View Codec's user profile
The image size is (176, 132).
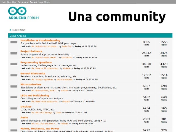58,113
